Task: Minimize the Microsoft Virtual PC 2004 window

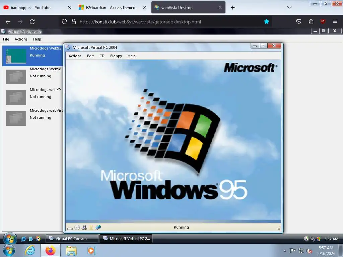Action: pos(255,46)
